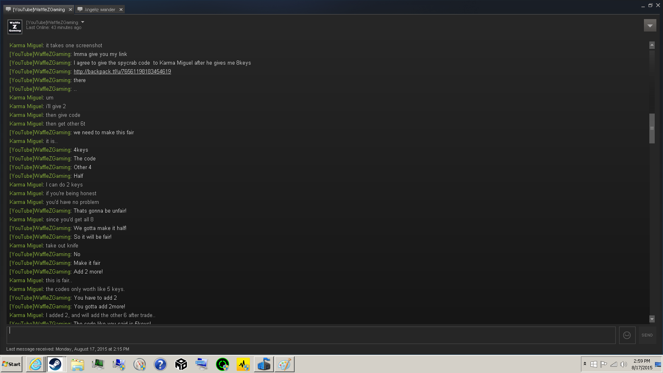Expand the dropdown arrow next to WaffleZGaming's name

[x=82, y=22]
